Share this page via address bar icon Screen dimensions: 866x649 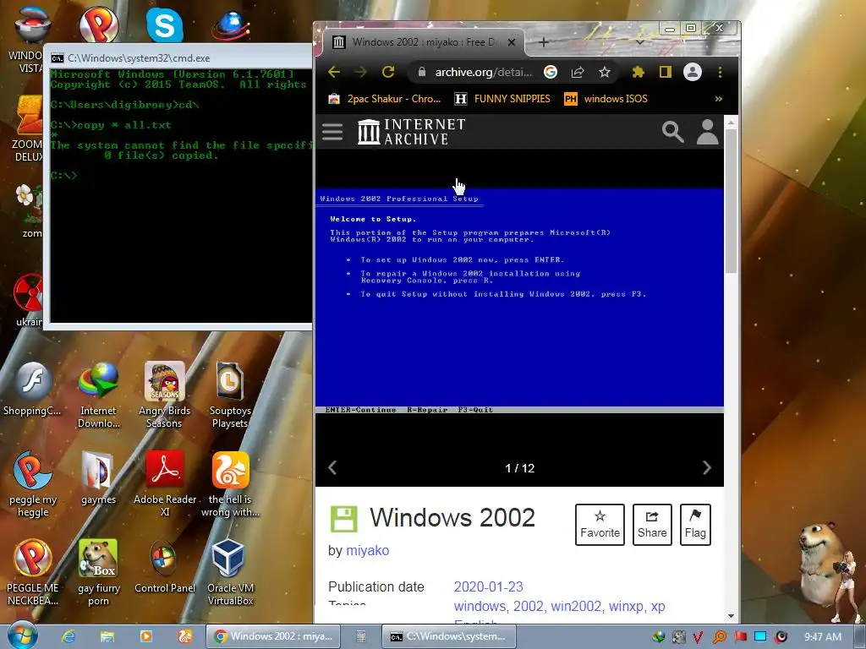tap(578, 73)
